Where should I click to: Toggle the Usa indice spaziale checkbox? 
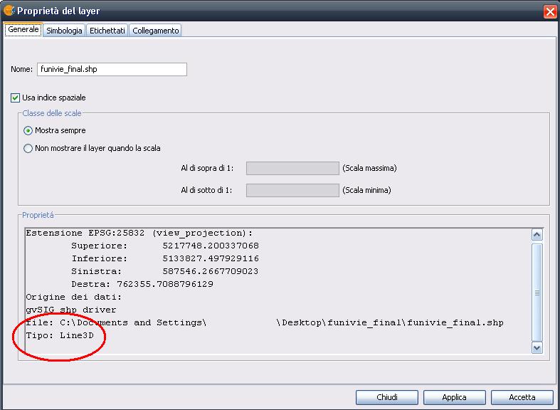click(x=16, y=98)
